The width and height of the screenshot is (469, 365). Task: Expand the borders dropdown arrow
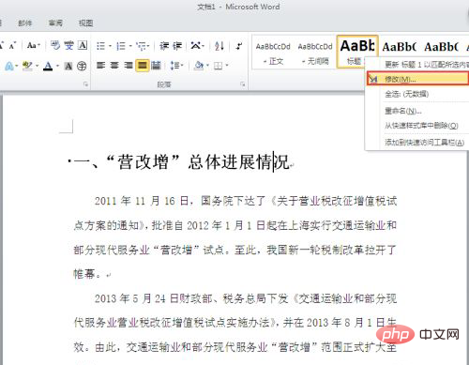[x=227, y=66]
